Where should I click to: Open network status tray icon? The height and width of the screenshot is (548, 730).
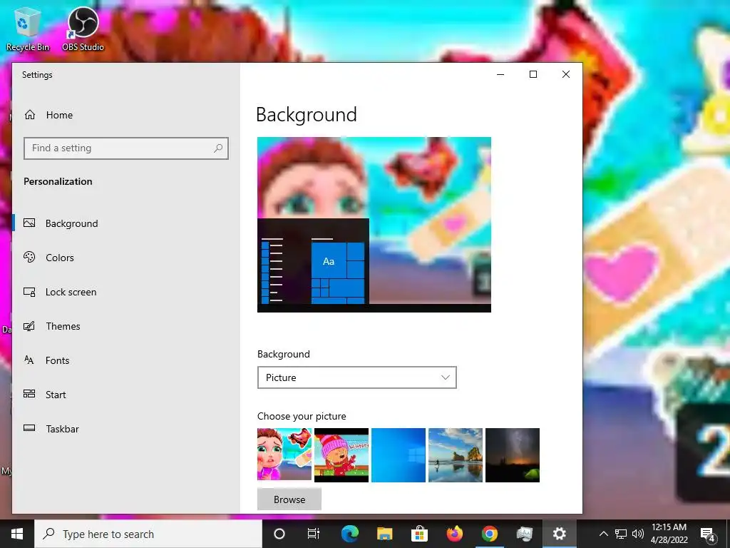pyautogui.click(x=621, y=534)
